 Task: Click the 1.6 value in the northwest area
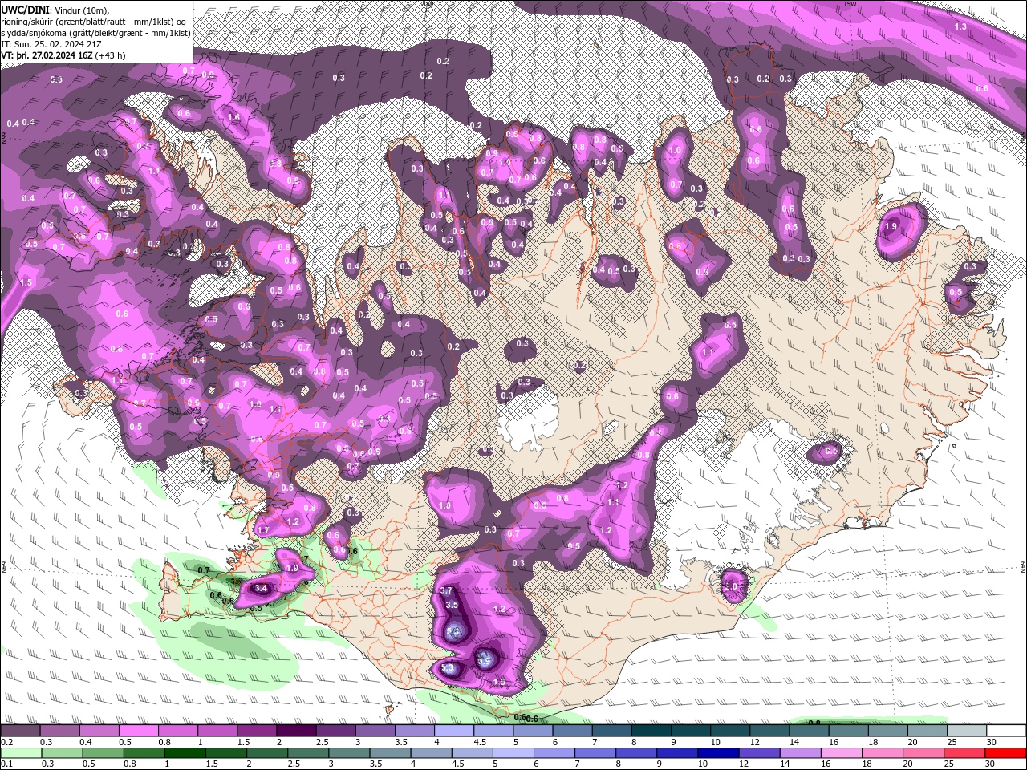[x=234, y=117]
